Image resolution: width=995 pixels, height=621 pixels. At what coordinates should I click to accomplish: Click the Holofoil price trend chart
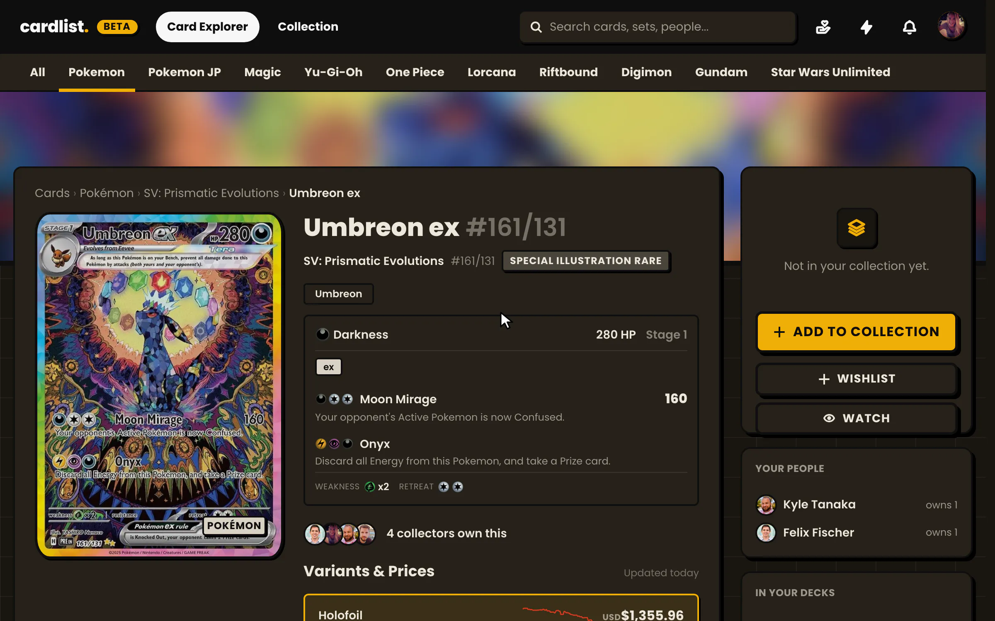coord(557,614)
